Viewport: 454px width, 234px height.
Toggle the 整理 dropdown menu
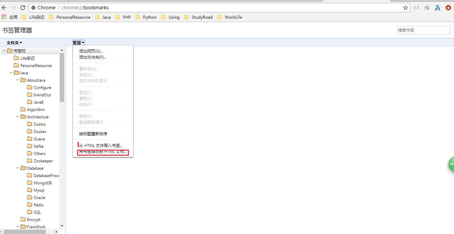coord(79,43)
